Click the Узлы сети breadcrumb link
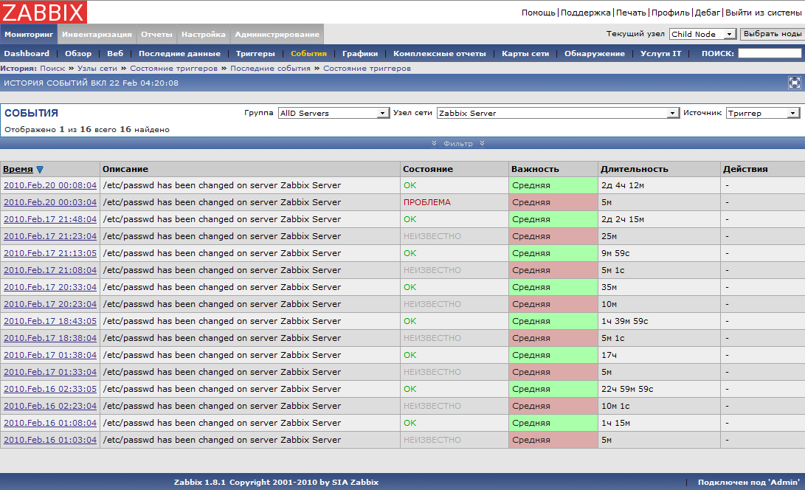The image size is (805, 490). [97, 69]
